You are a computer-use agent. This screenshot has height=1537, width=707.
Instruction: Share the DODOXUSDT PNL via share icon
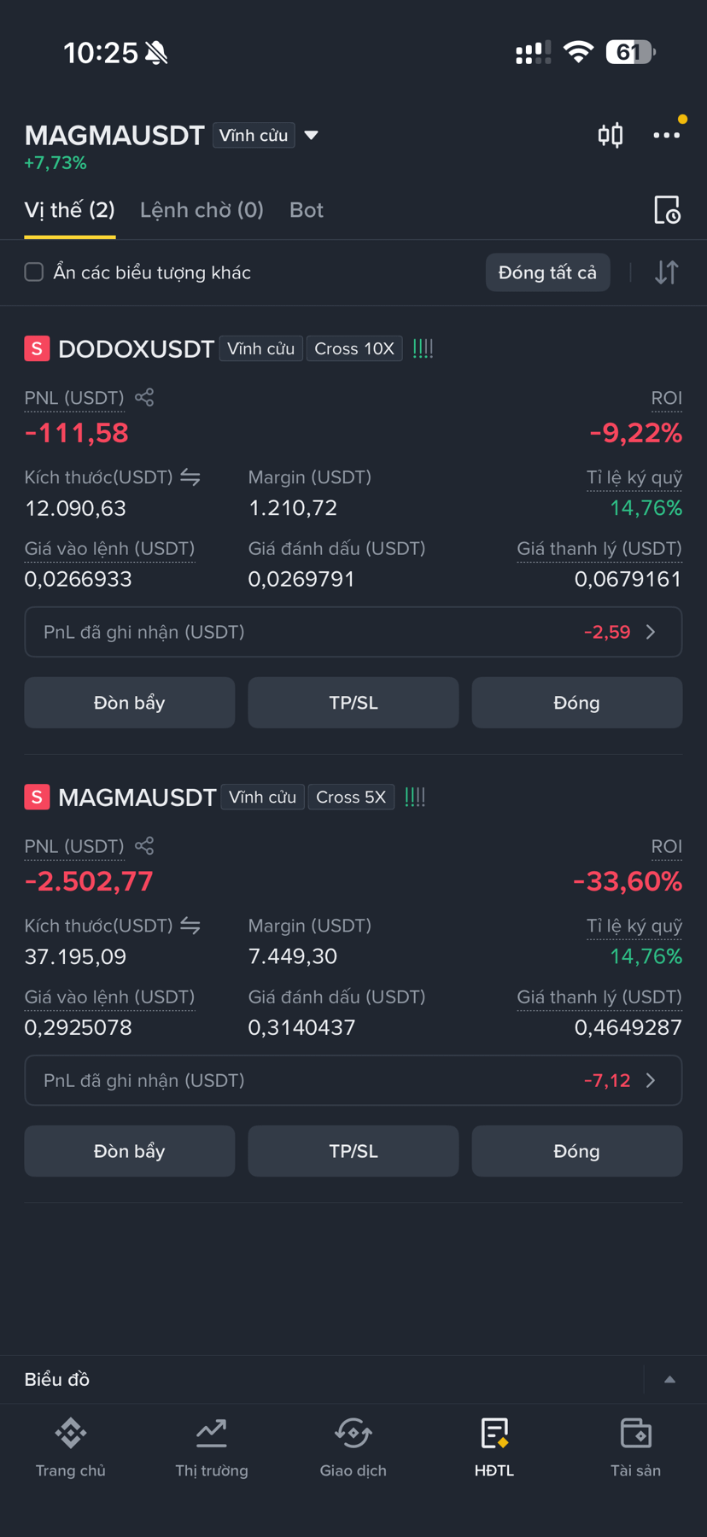[x=144, y=397]
